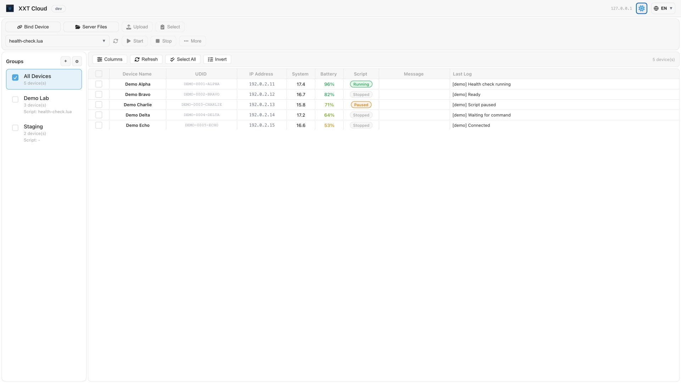The image size is (681, 383).
Task: Click the System column header
Action: click(300, 74)
